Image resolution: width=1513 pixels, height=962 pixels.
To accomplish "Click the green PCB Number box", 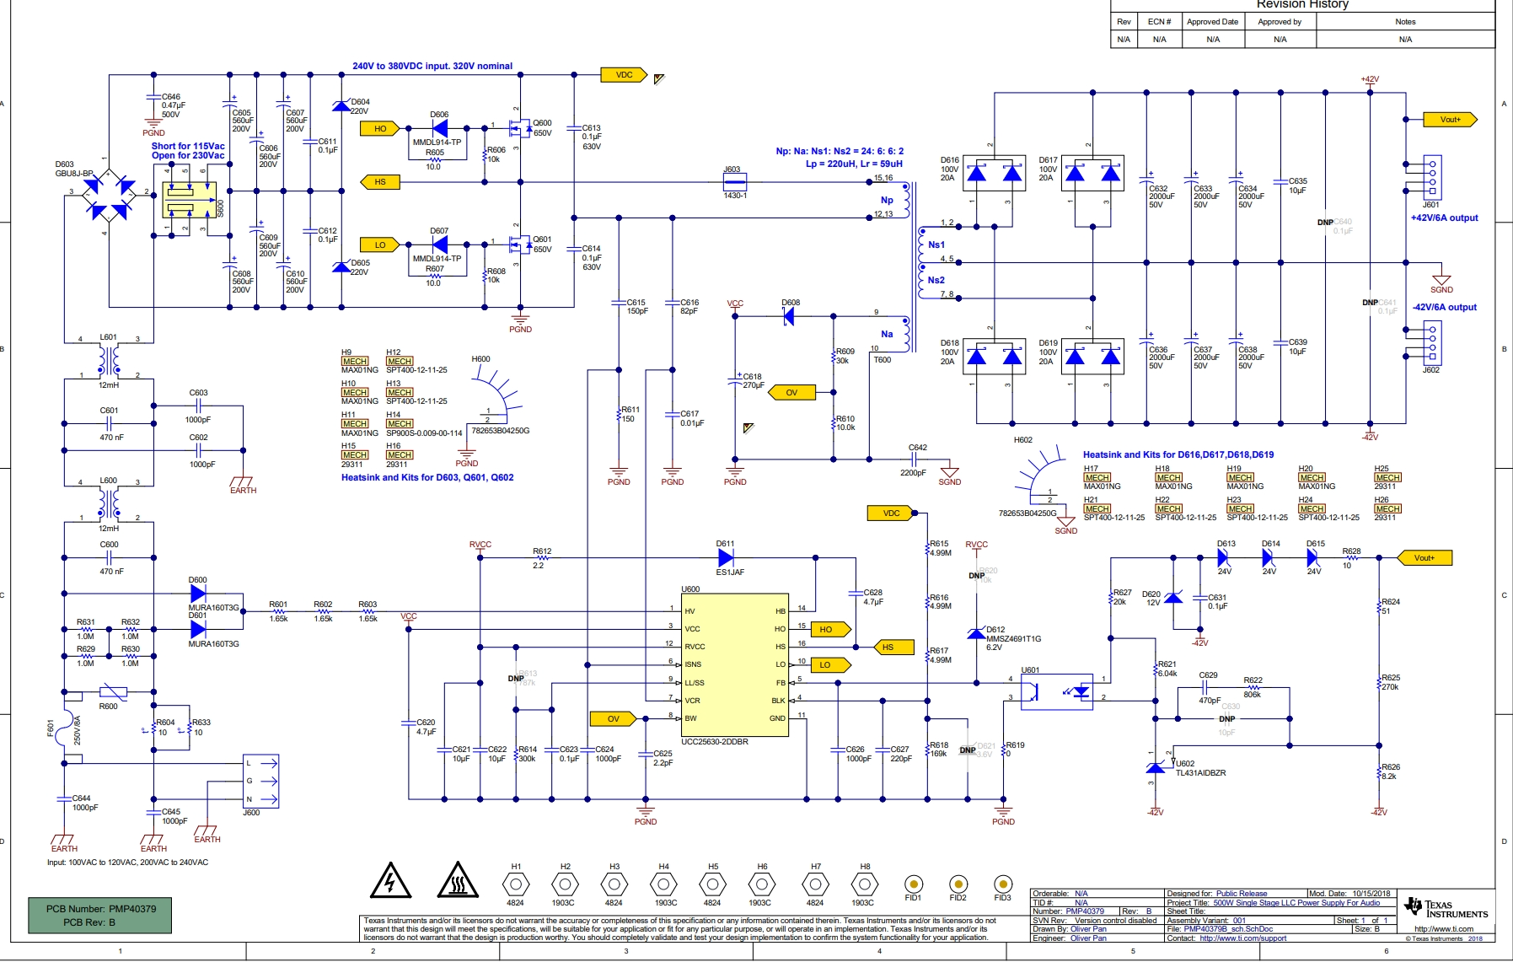I will tap(99, 916).
